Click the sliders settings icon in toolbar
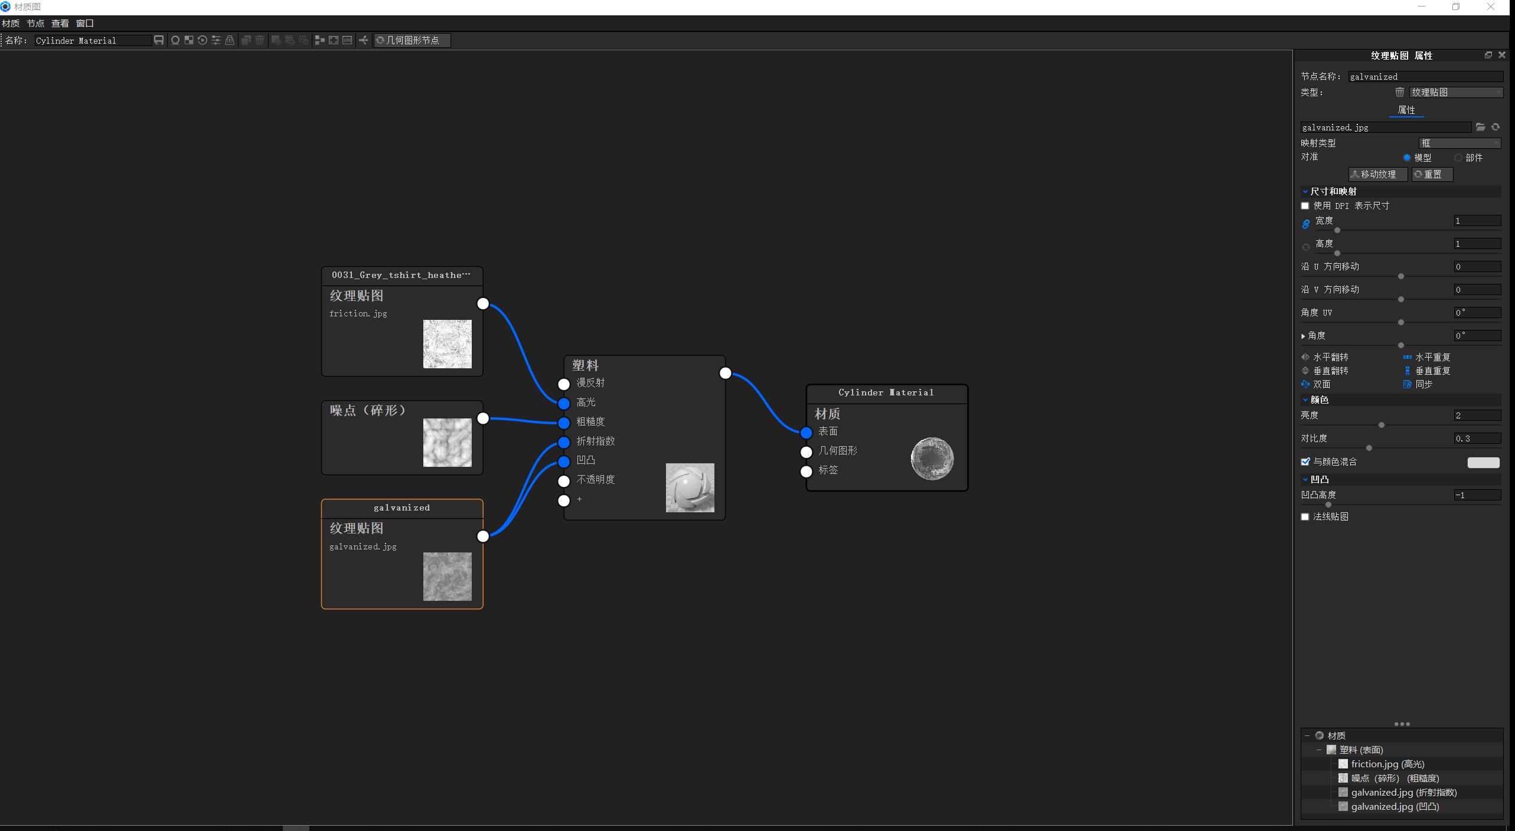 point(216,40)
